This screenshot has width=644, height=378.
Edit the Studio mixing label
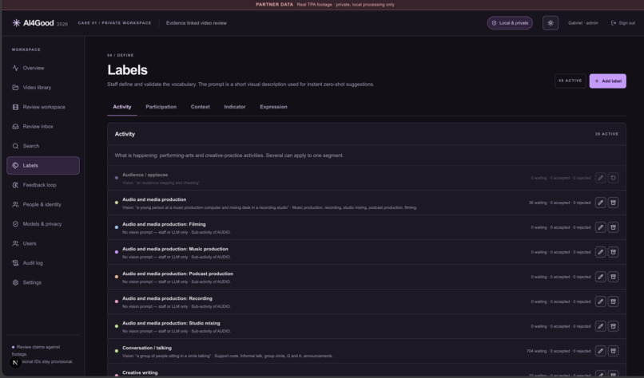click(x=601, y=326)
